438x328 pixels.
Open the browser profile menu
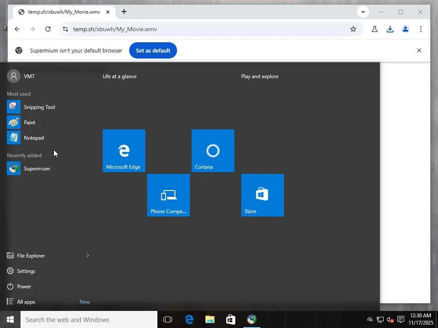[x=405, y=29]
